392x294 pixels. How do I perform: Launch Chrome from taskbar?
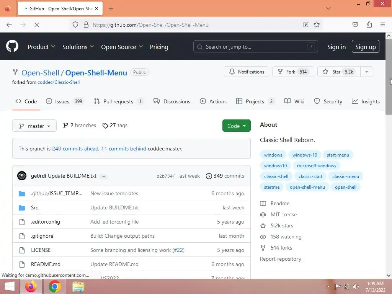pyautogui.click(x=54, y=286)
